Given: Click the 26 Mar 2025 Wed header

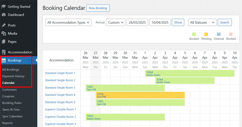Looking at the screenshot, I should (86, 60).
